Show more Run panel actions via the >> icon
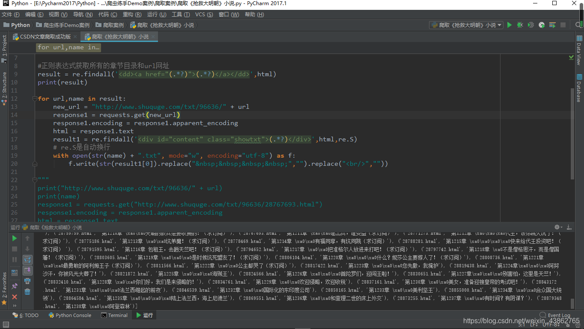The image size is (584, 329). pyautogui.click(x=15, y=306)
